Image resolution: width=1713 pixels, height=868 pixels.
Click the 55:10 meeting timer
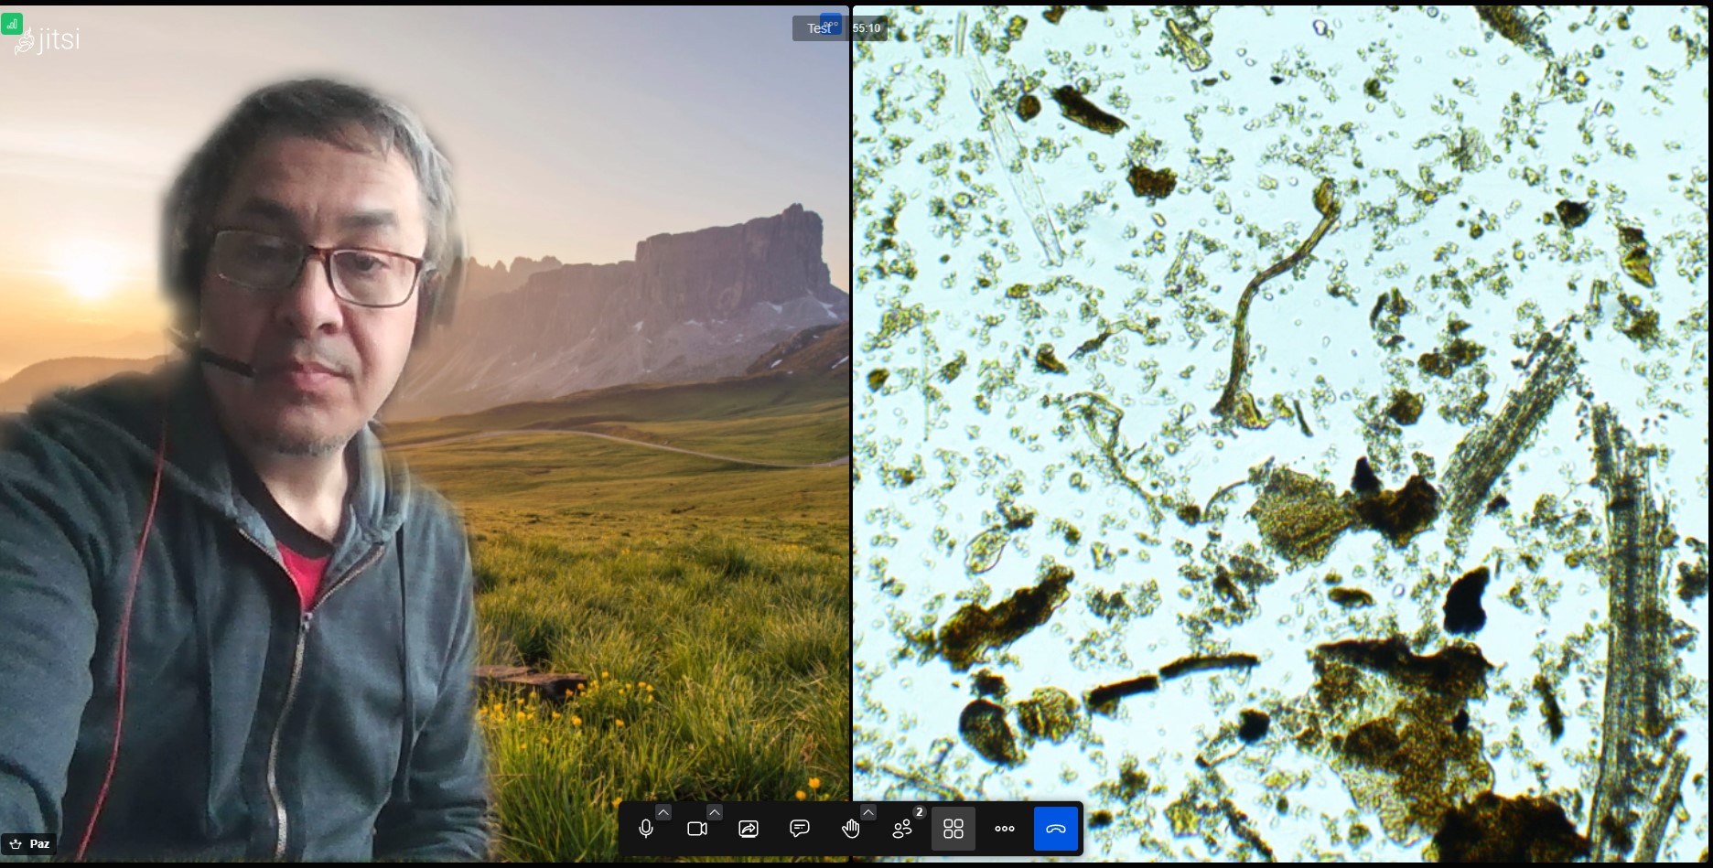[866, 28]
